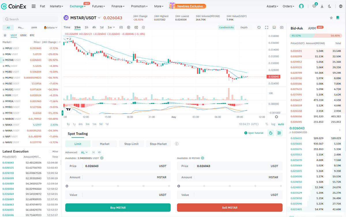Toggle the log scale on chart
The width and height of the screenshot is (346, 217).
pos(273,124)
